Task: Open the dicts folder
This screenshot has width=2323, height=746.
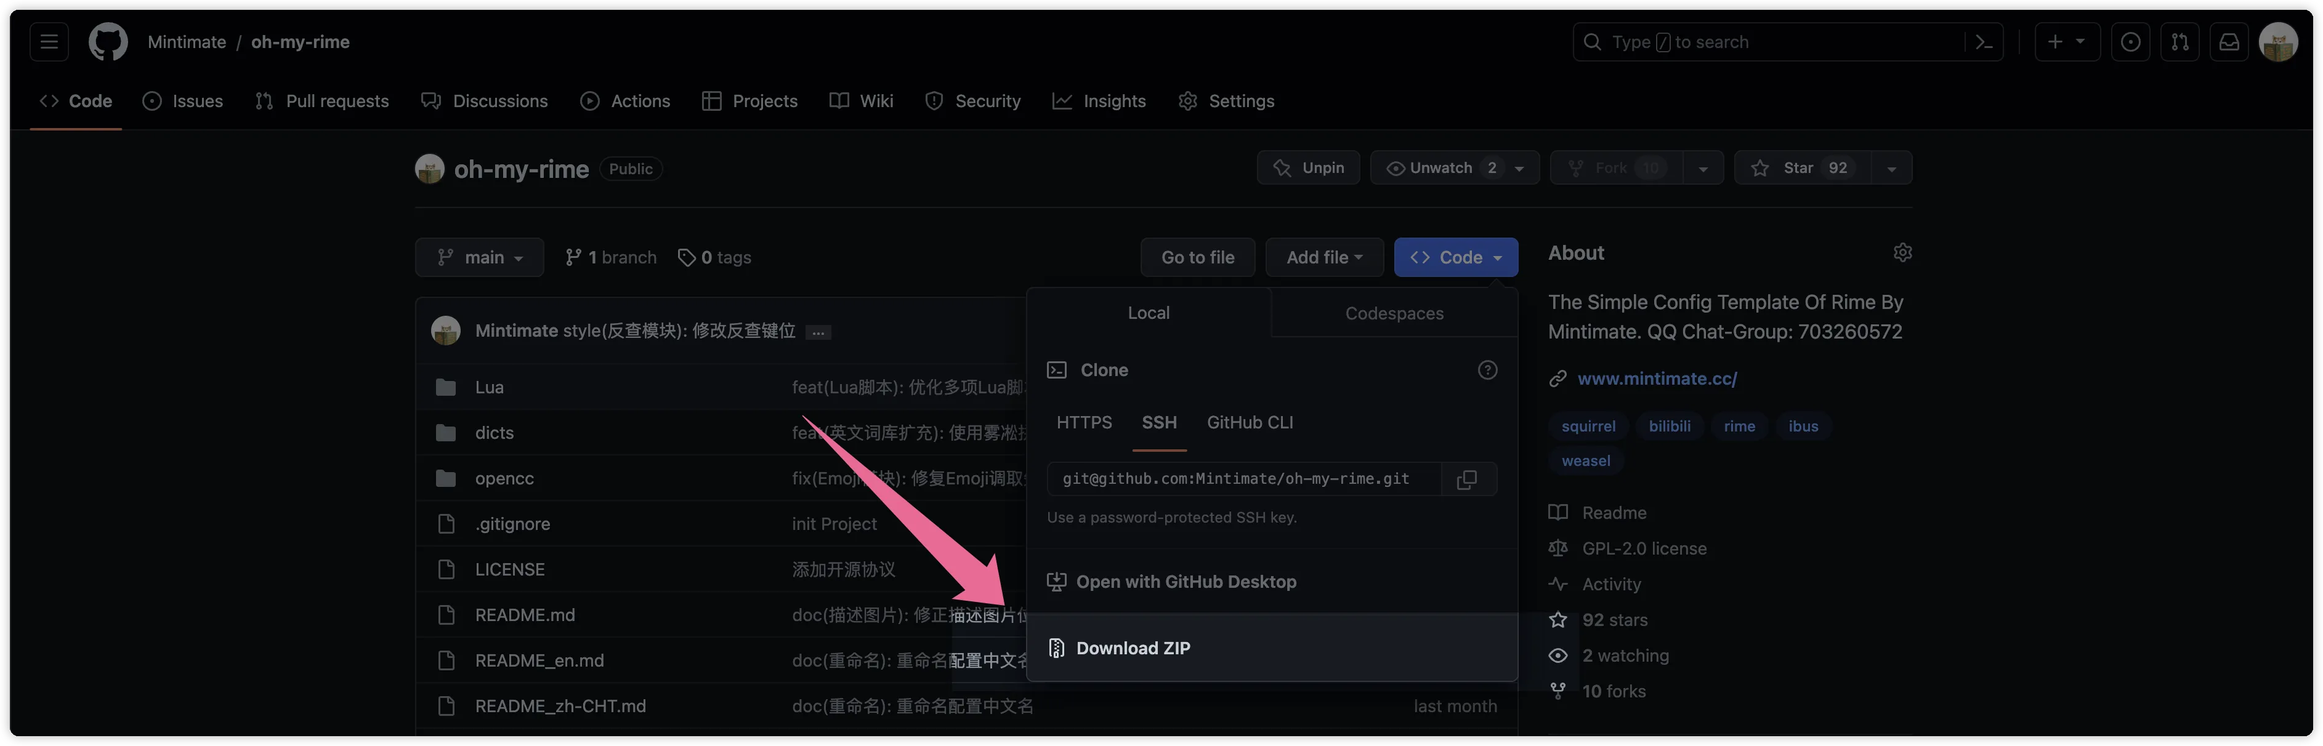Action: [x=494, y=433]
